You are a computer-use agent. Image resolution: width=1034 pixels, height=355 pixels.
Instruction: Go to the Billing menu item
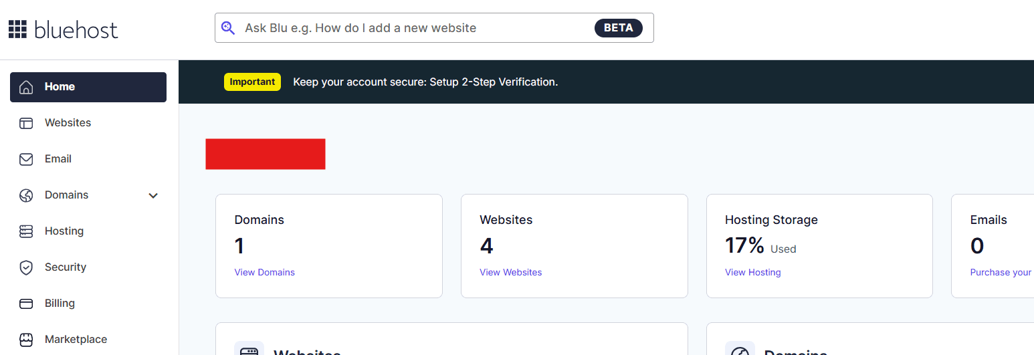pos(60,304)
